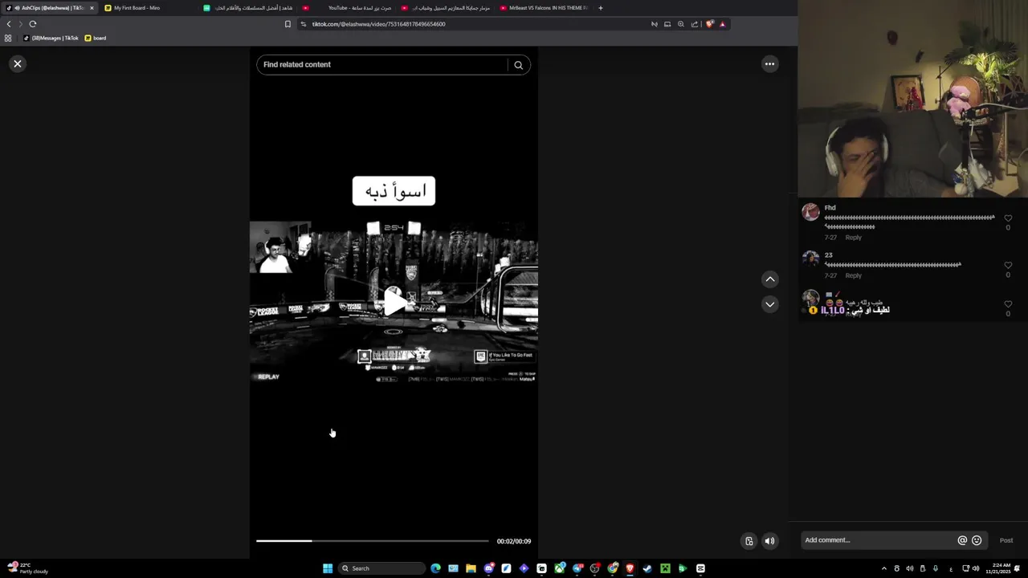Click the Post comment button
1028x578 pixels.
(x=1006, y=540)
